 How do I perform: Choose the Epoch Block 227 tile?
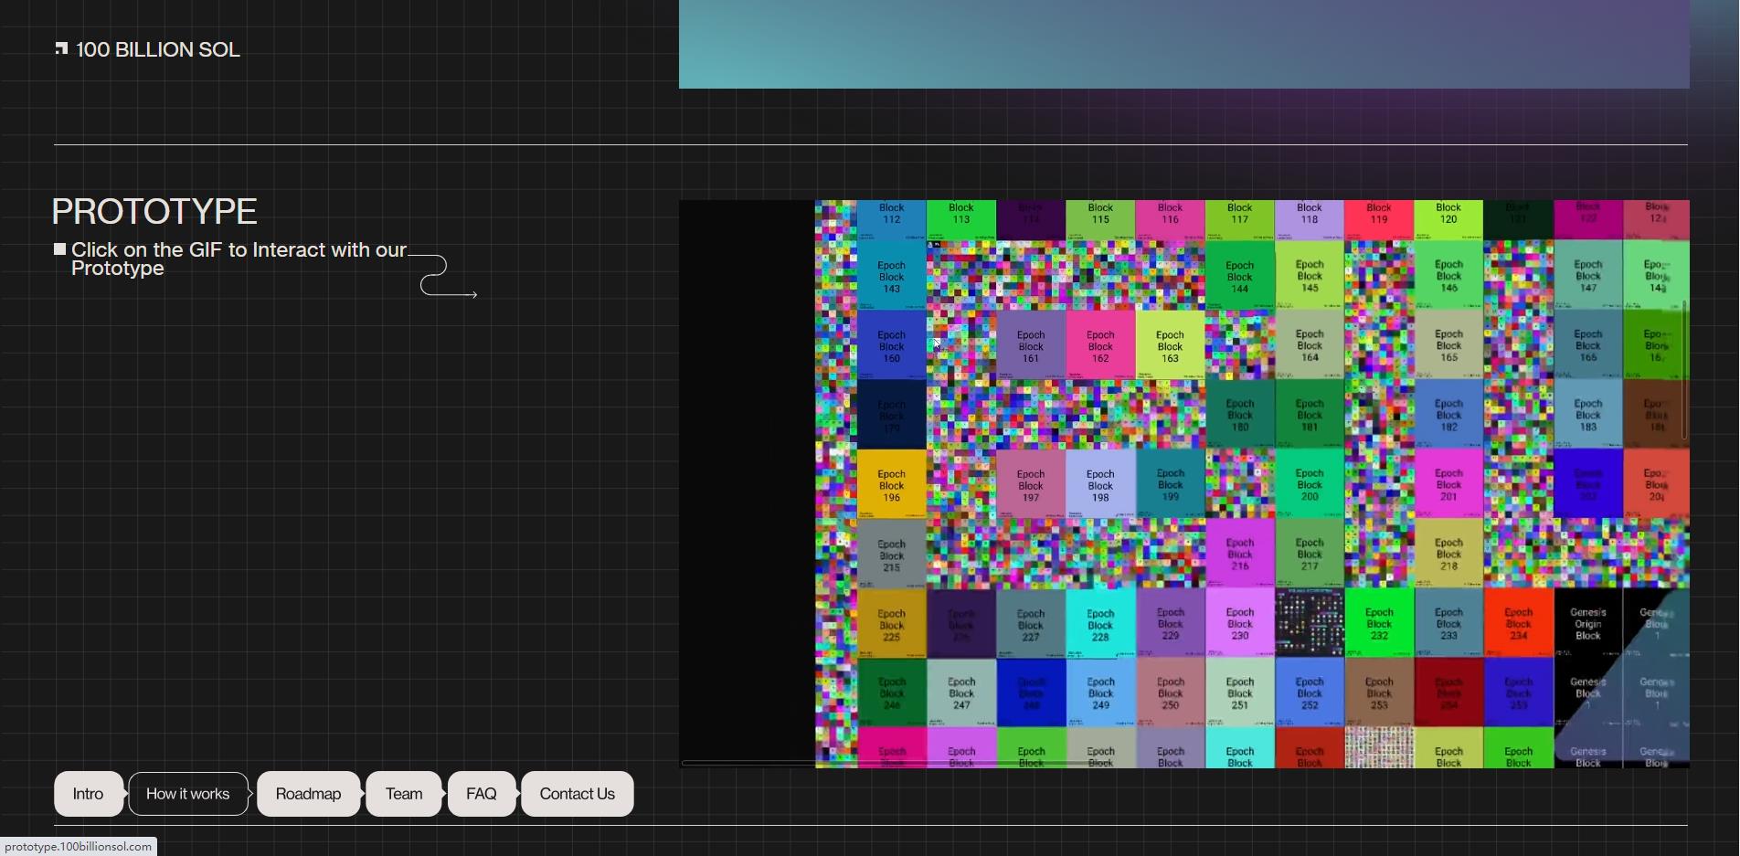tap(1031, 623)
